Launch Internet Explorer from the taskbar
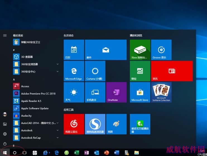Viewport: 207px width, 156px height. coord(45,153)
